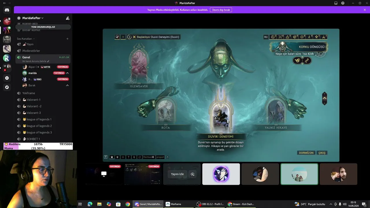Collapse the Ses Kanalları category
Screen dimensions: 370x208
pos(26,39)
